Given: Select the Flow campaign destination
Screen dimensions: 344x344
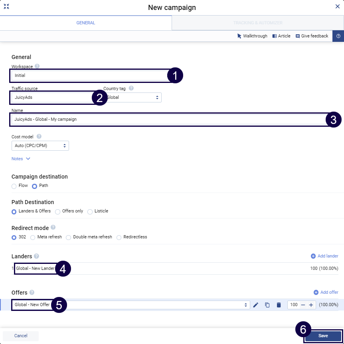Looking at the screenshot, I should [x=14, y=186].
